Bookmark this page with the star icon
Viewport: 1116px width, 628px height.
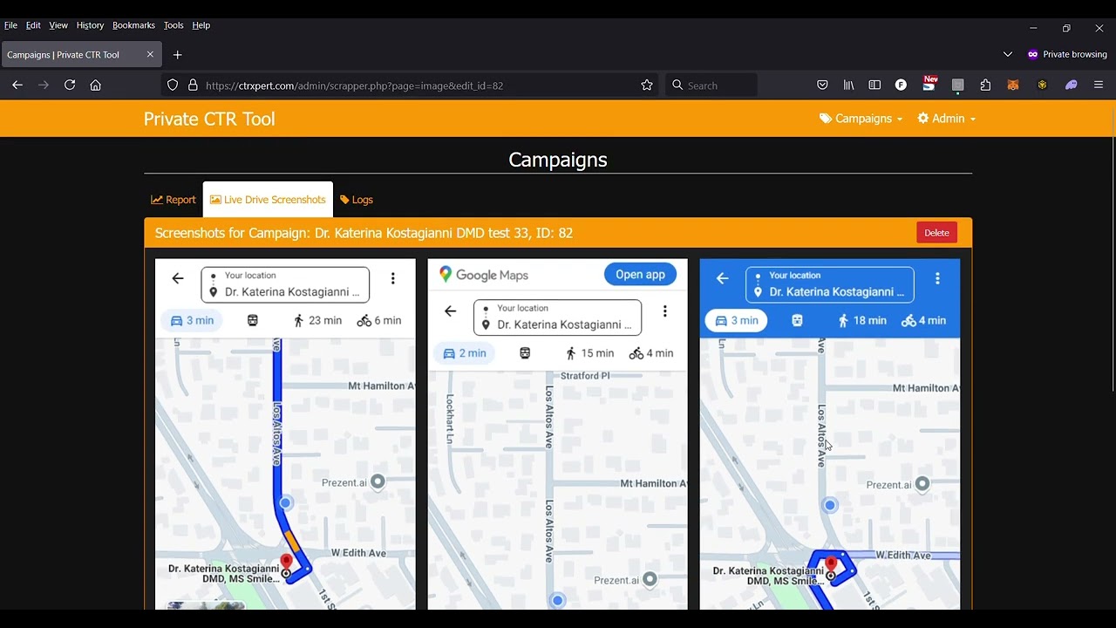pos(647,85)
